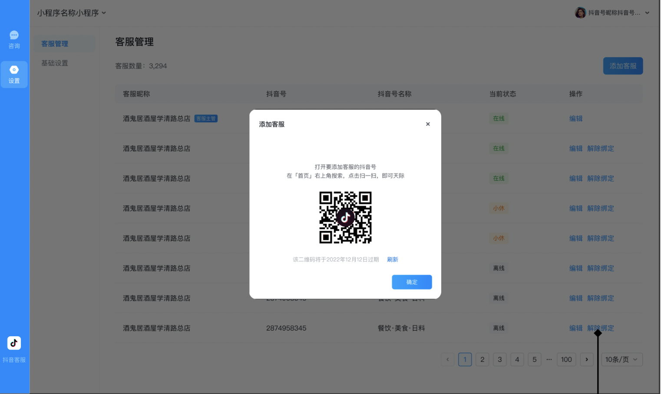Click the 客服管理 page heading
661x394 pixels.
click(134, 42)
